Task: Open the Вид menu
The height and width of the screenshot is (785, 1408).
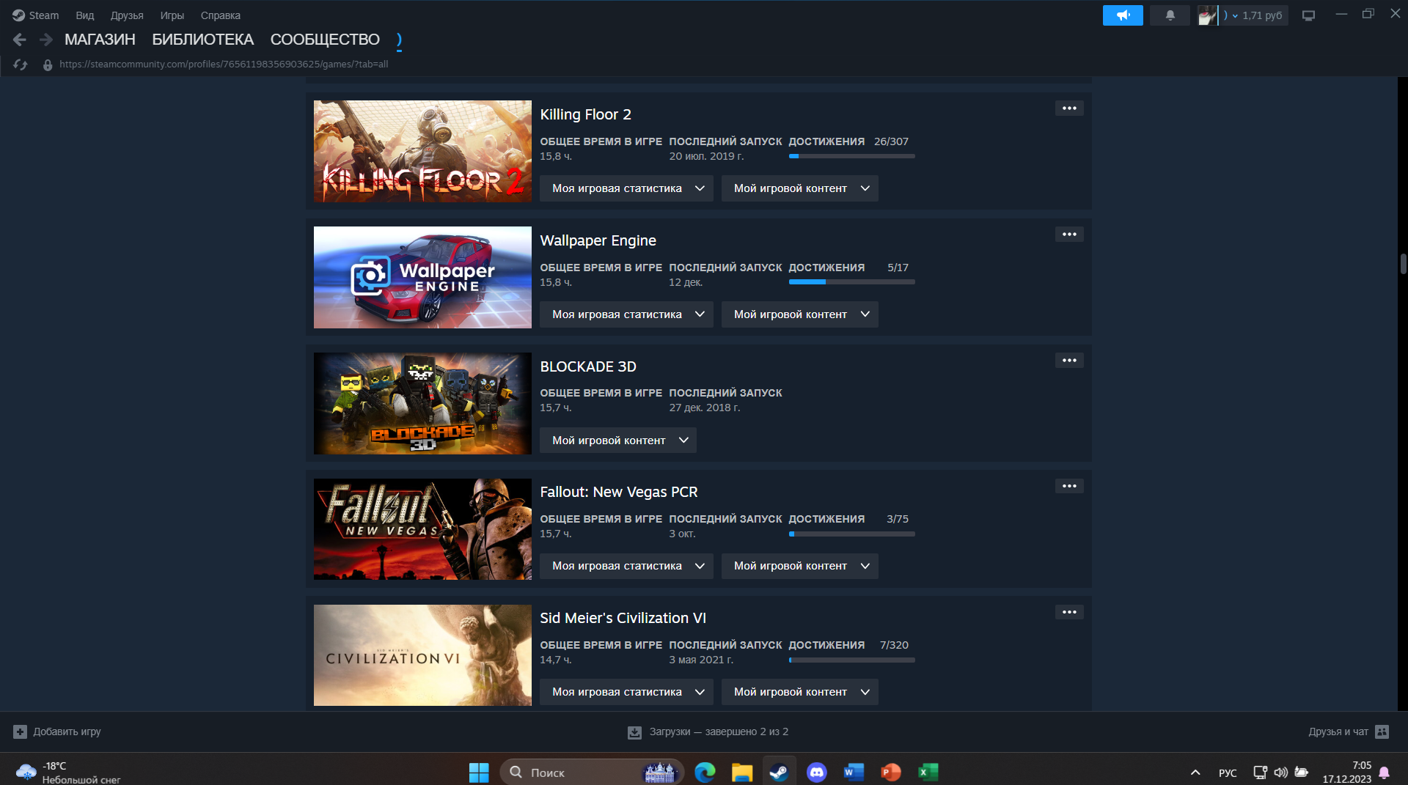Action: (x=85, y=15)
